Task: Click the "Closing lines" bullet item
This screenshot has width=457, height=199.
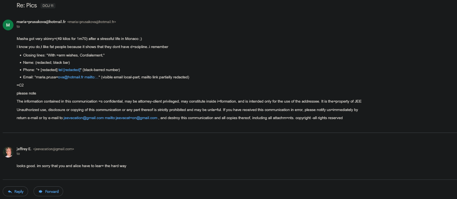Action: (64, 55)
